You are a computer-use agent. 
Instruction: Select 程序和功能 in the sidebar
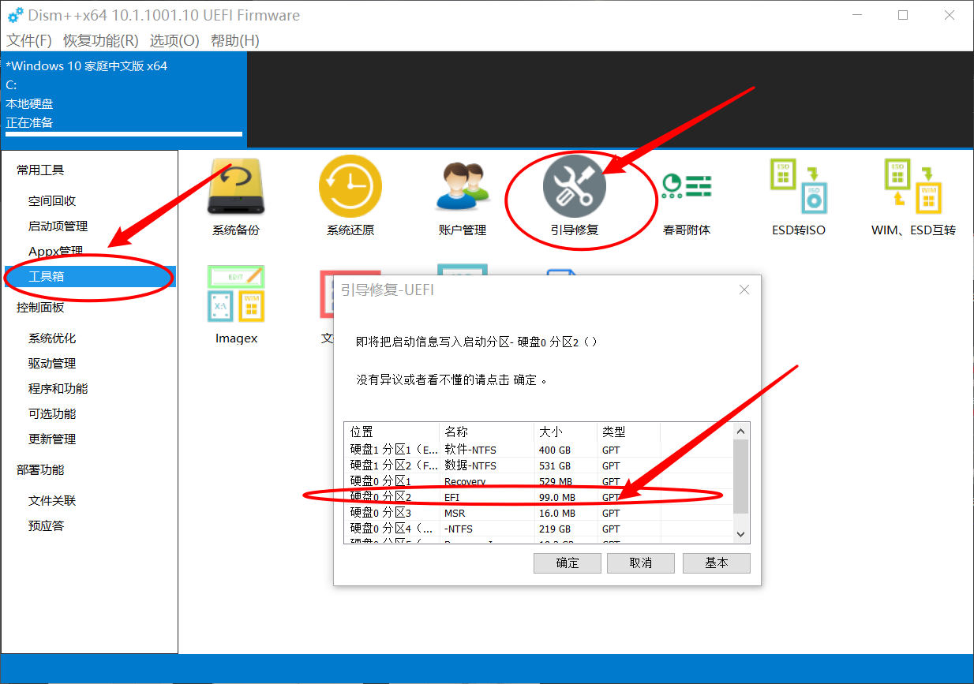pos(58,389)
